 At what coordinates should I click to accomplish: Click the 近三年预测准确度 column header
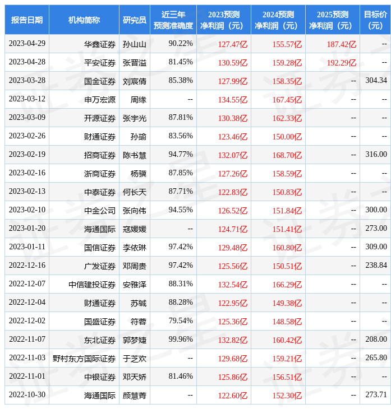173,20
